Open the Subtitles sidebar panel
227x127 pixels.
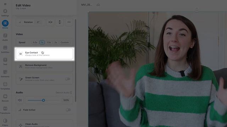[5, 49]
